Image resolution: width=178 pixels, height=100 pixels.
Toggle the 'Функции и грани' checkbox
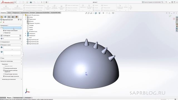click(1, 45)
